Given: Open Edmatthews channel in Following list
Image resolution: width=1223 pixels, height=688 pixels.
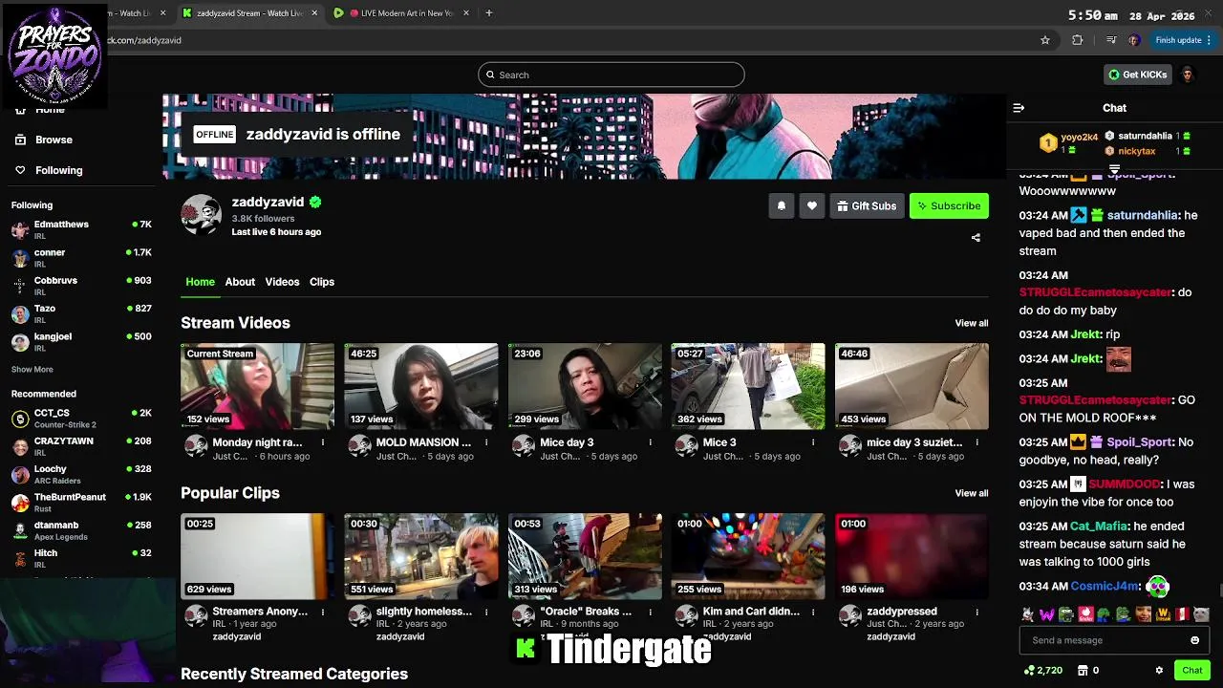Looking at the screenshot, I should [x=81, y=229].
